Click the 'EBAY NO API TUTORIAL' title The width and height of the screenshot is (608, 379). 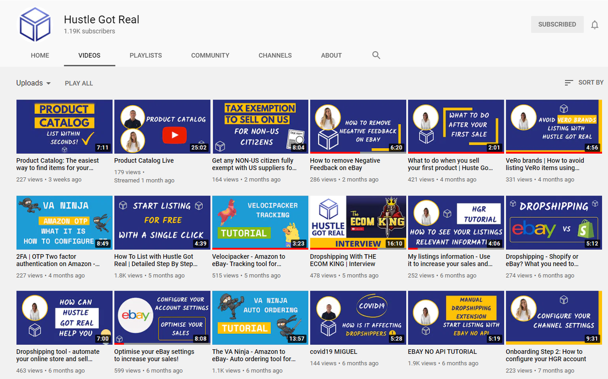[442, 352]
